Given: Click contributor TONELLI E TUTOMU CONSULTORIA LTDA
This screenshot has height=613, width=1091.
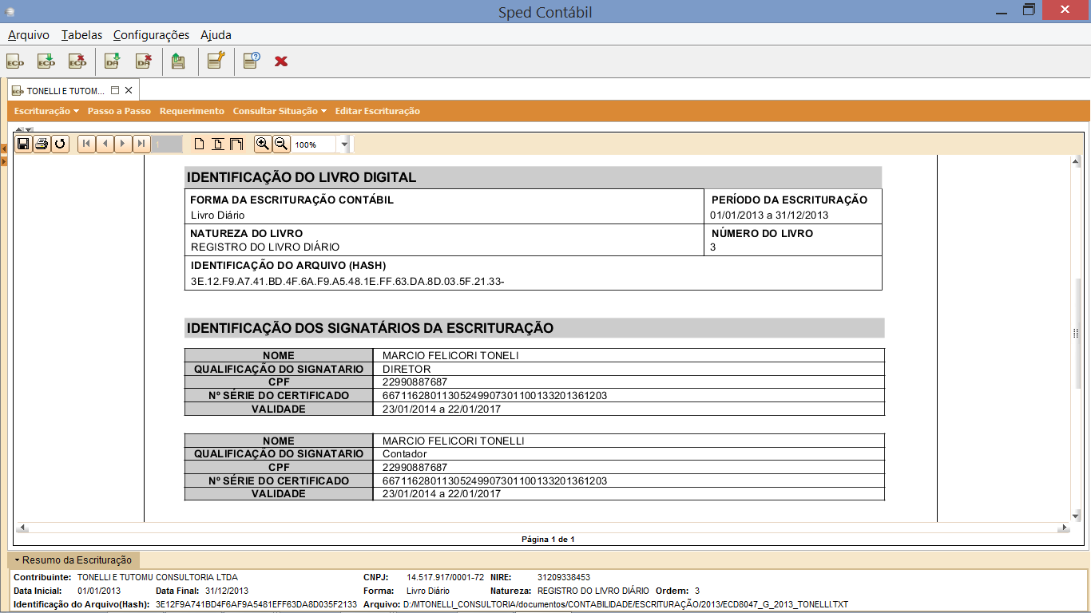Looking at the screenshot, I should (x=157, y=577).
